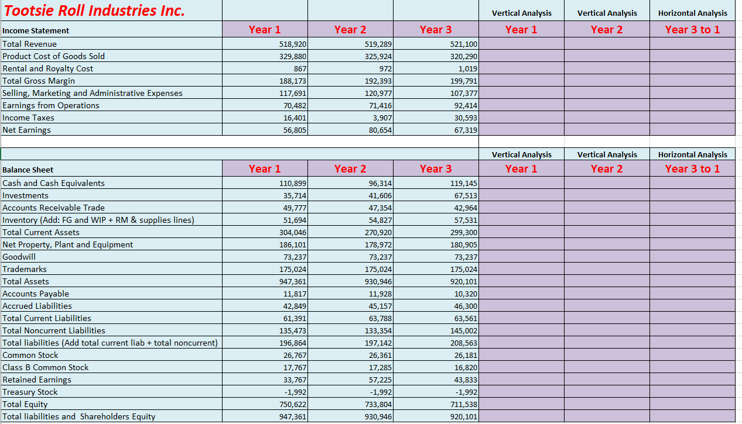Click cost of goods value 329,880

click(265, 56)
